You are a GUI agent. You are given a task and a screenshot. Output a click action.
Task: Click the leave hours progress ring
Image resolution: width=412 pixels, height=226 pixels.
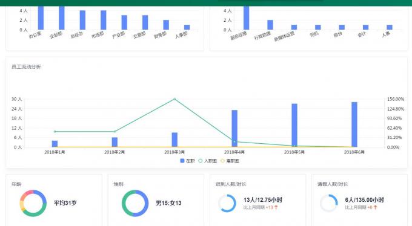(x=329, y=203)
